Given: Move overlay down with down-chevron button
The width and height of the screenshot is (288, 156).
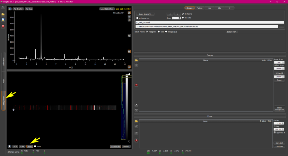Looking at the screenshot, I should pyautogui.click(x=136, y=110).
